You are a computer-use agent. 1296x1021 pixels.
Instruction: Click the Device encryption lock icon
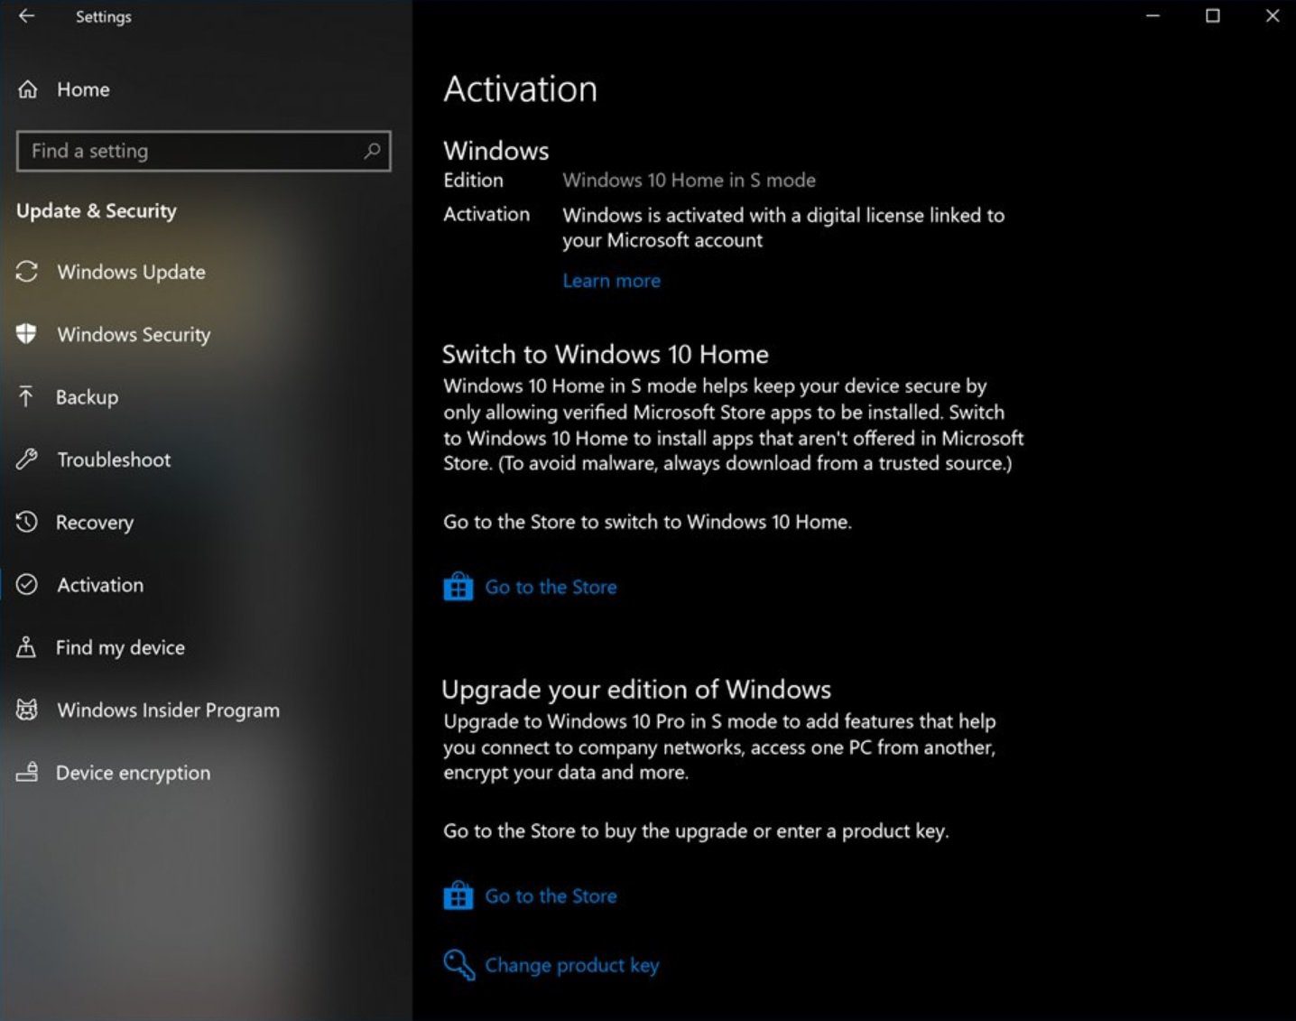(x=27, y=773)
